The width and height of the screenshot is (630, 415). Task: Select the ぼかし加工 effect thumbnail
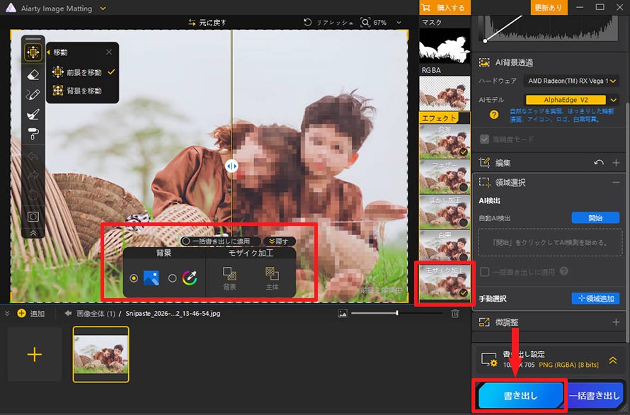tap(445, 212)
